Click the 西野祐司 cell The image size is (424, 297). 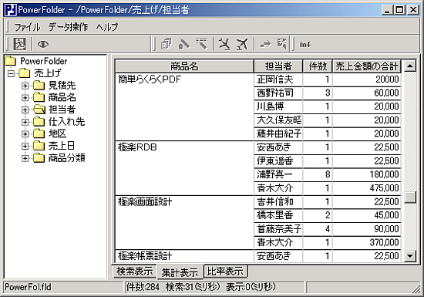(x=278, y=93)
